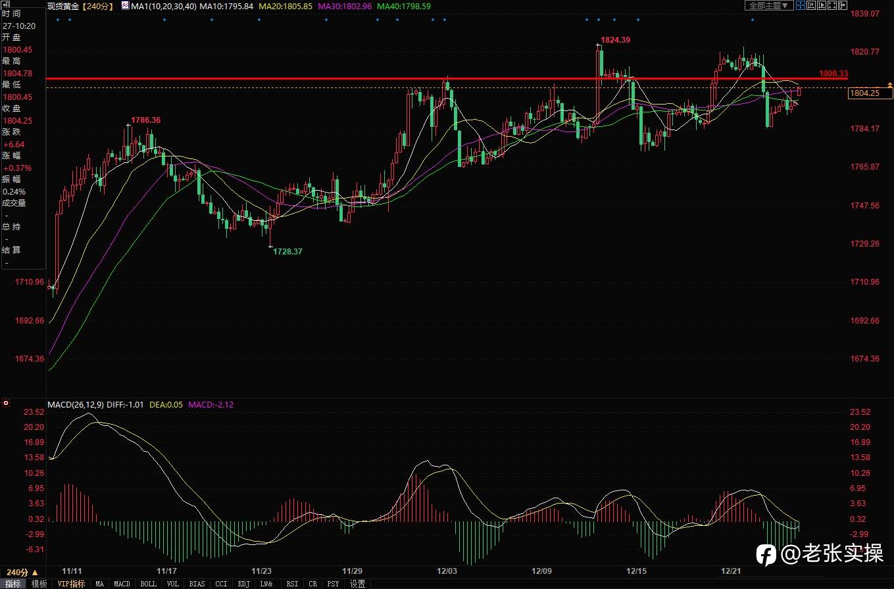
Task: Click the current price box 1804.25
Action: point(870,93)
